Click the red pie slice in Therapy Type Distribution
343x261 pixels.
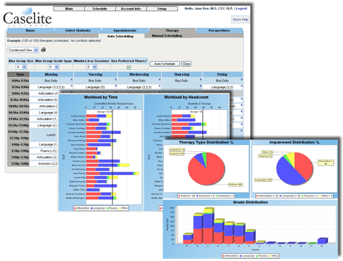pos(206,172)
